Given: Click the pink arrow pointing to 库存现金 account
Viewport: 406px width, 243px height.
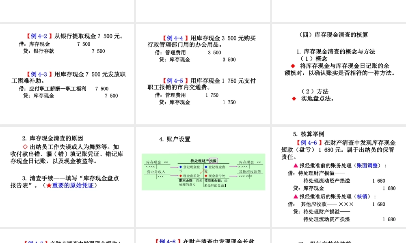Looking at the screenshot, I should [233, 166].
